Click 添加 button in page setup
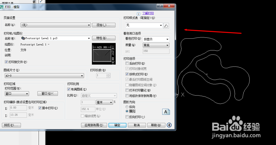This screenshot has height=145, width=276. point(104,25)
